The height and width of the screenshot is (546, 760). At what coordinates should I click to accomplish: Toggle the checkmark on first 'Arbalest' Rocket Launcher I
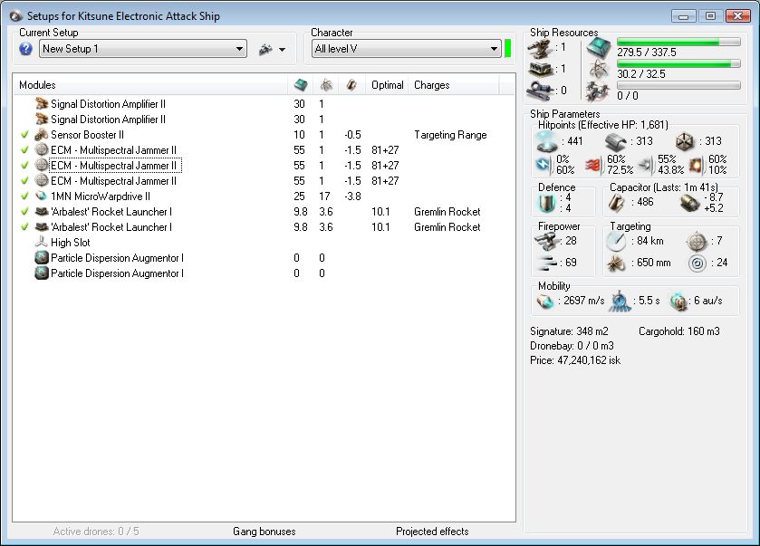tap(24, 212)
